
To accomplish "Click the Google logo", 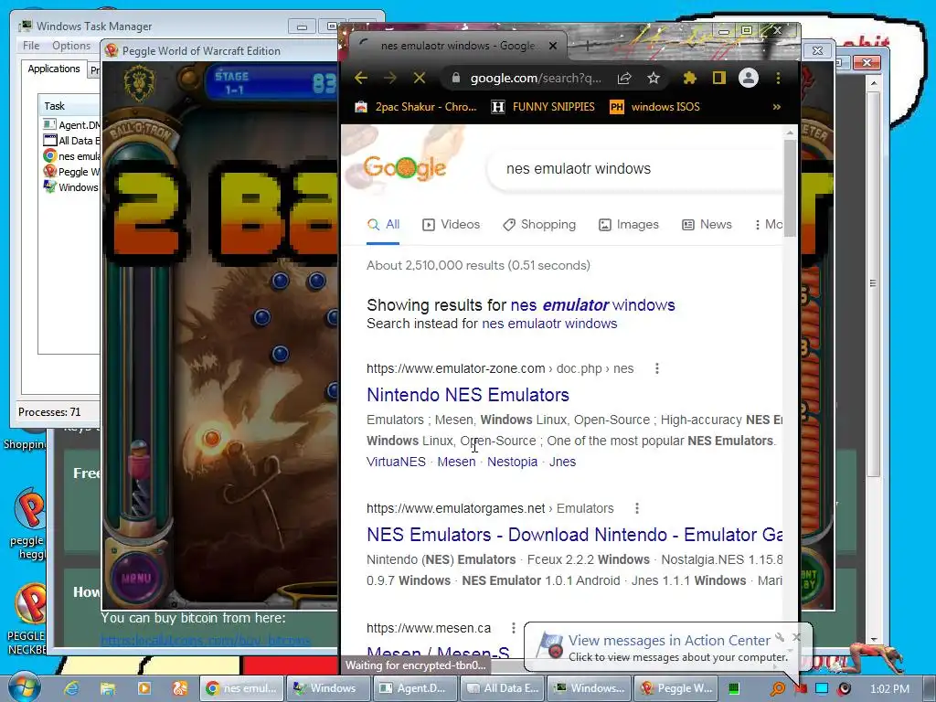I will coord(405,168).
